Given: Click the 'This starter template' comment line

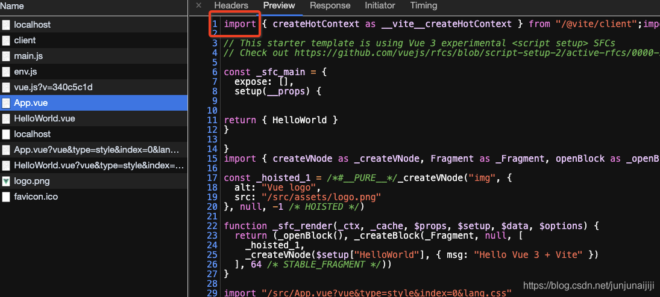Looking at the screenshot, I should [420, 43].
